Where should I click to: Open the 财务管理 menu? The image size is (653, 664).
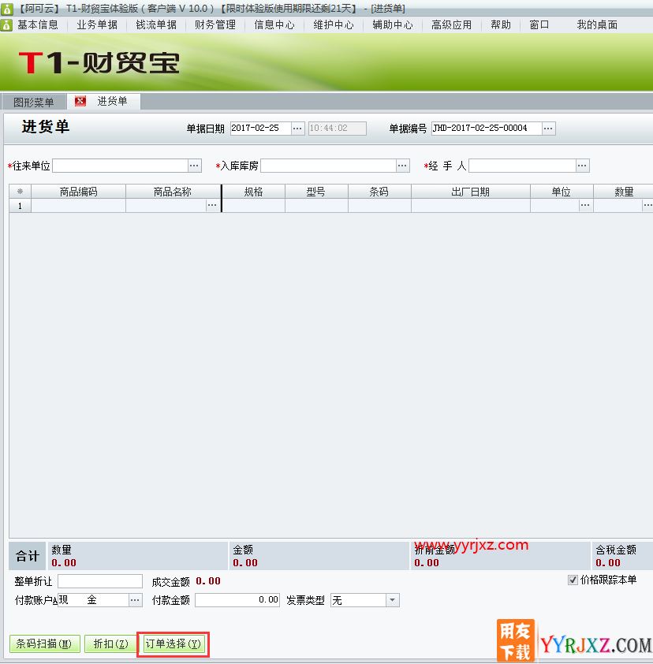(215, 25)
